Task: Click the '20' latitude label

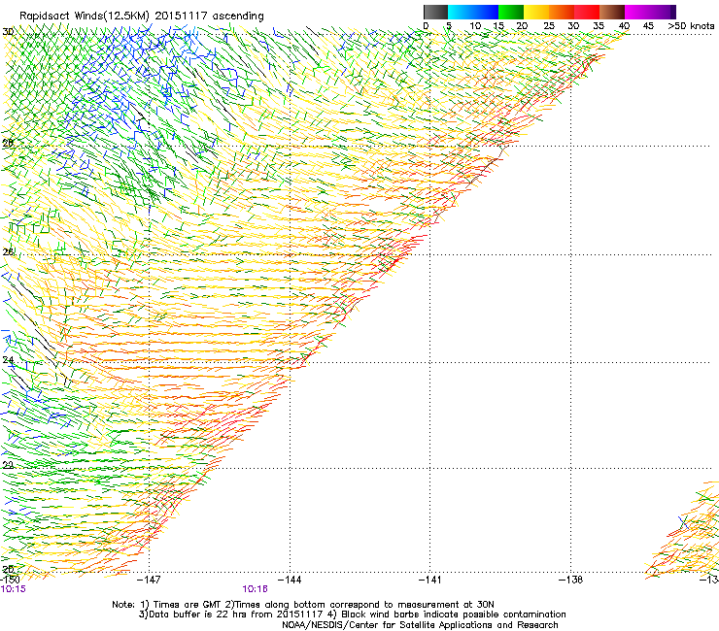Action: (8, 569)
